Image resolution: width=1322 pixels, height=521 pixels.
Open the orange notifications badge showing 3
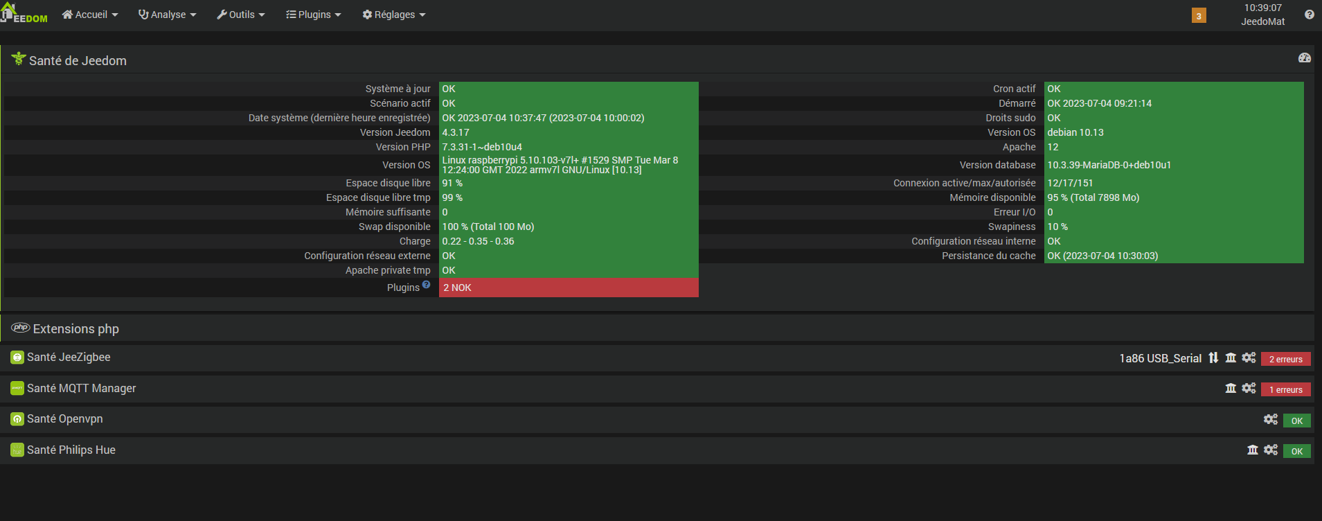[x=1199, y=16]
